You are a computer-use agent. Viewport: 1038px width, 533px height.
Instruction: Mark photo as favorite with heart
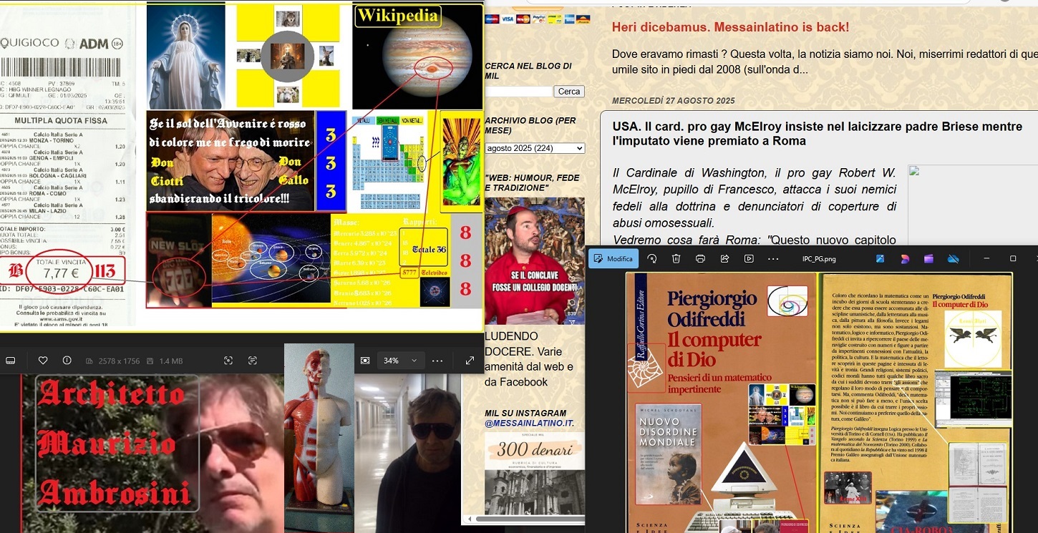[x=43, y=361]
